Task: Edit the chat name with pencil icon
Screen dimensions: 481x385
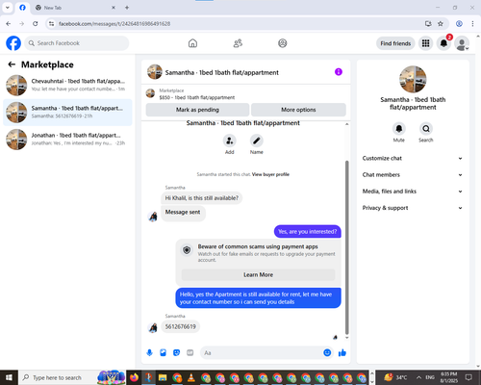Action: click(257, 141)
